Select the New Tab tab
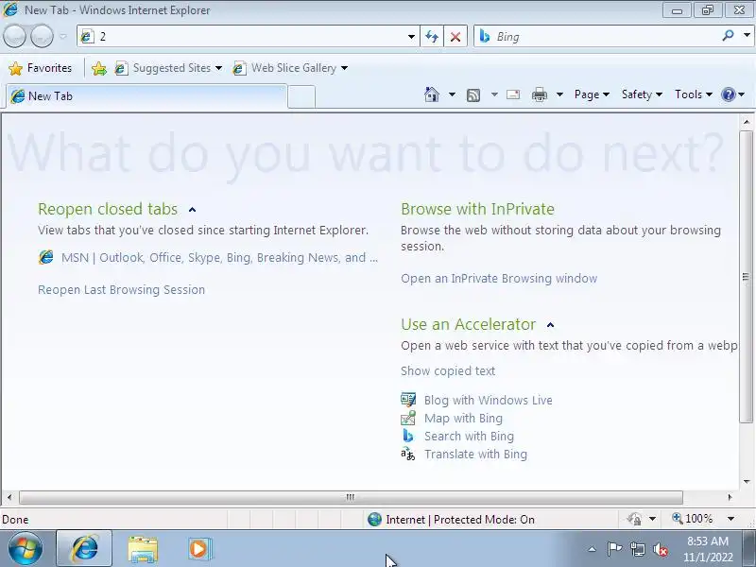This screenshot has height=567, width=756. pyautogui.click(x=147, y=96)
